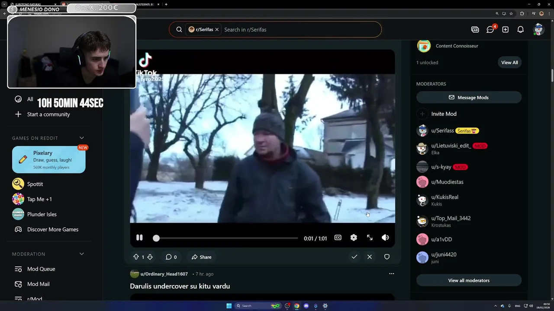Collapse the Moderation section

[x=81, y=254]
